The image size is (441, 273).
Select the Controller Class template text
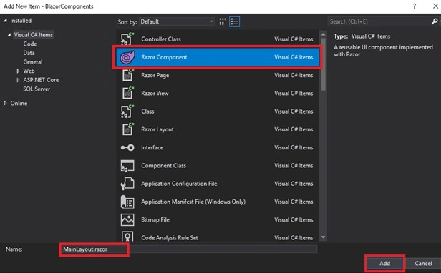click(161, 39)
